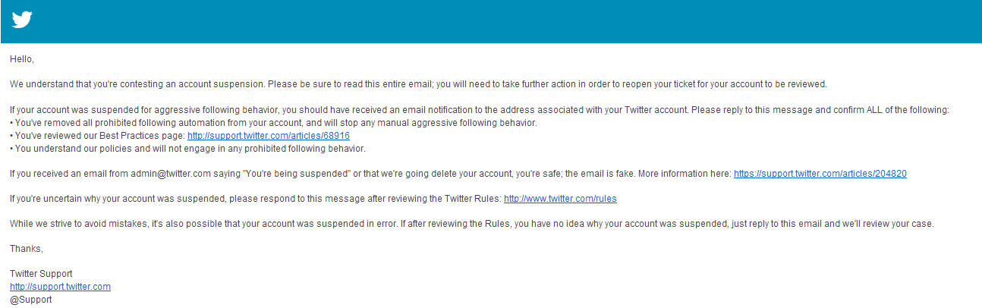Click the "Hello," greeting line

point(22,59)
